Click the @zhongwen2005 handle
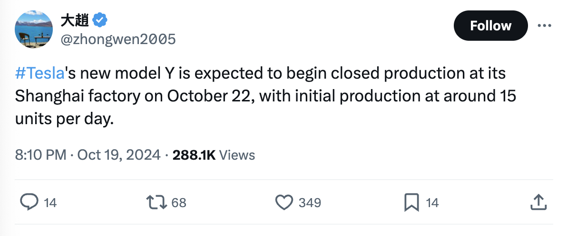This screenshot has height=236, width=567. pyautogui.click(x=118, y=39)
